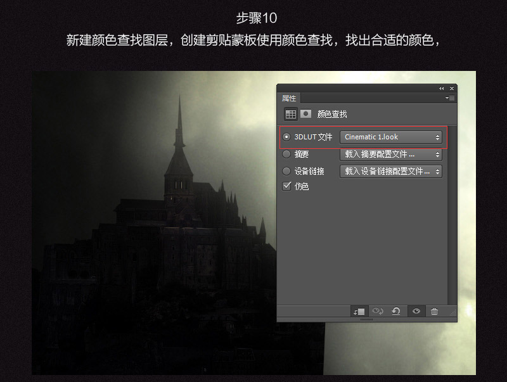Clip adjustment to layer below
This screenshot has width=507, height=382.
tap(359, 312)
